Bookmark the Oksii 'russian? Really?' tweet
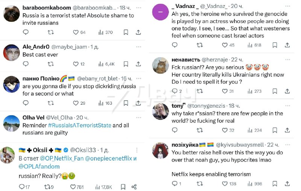The width and height of the screenshot is (301, 191). click(x=123, y=186)
